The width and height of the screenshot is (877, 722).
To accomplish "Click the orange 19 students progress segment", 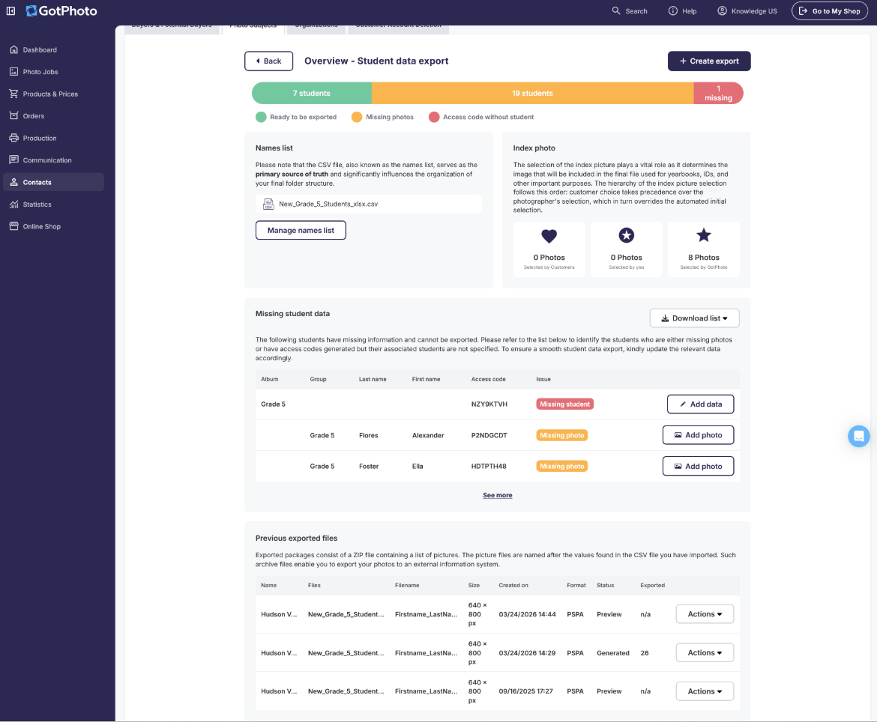I will (x=532, y=94).
